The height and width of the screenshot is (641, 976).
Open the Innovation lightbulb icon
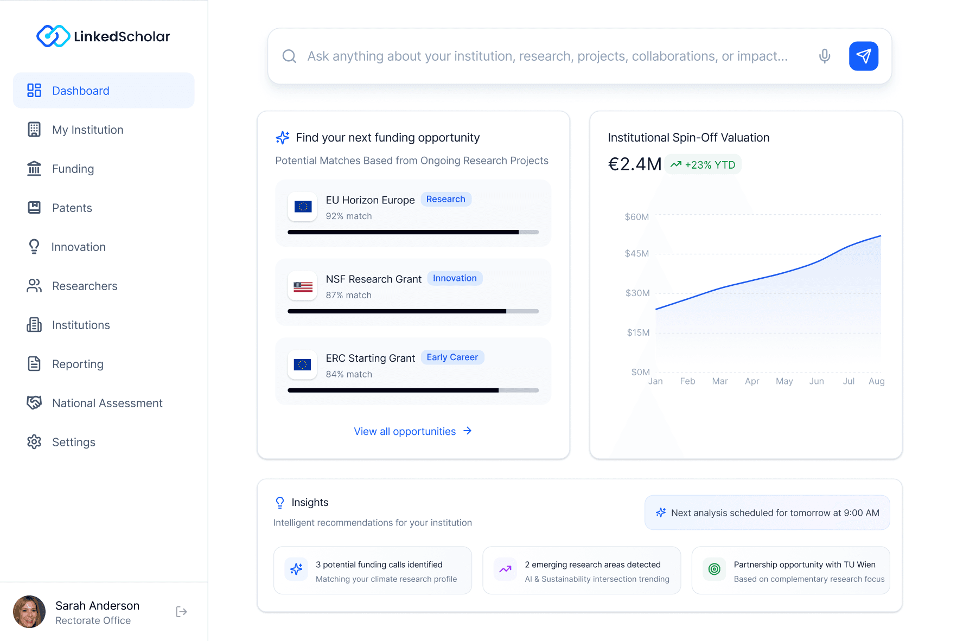click(34, 247)
